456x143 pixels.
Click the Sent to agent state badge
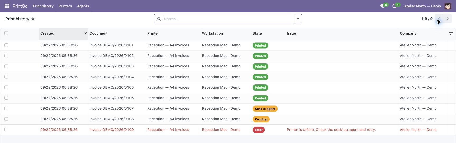pyautogui.click(x=265, y=109)
